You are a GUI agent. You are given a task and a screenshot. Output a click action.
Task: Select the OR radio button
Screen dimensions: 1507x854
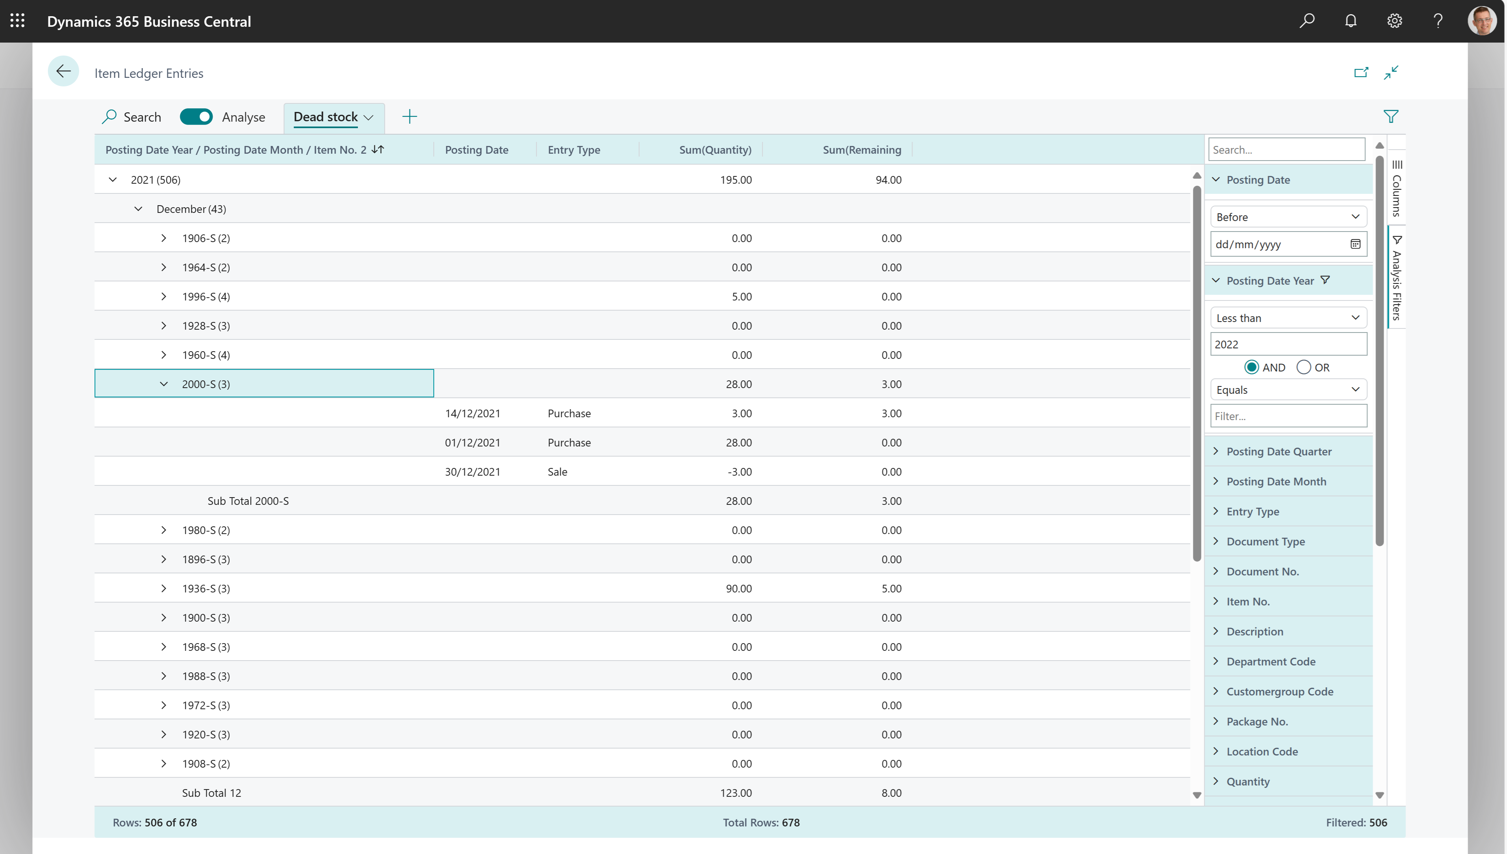coord(1303,367)
